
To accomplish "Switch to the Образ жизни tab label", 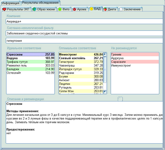I will [46, 9].
